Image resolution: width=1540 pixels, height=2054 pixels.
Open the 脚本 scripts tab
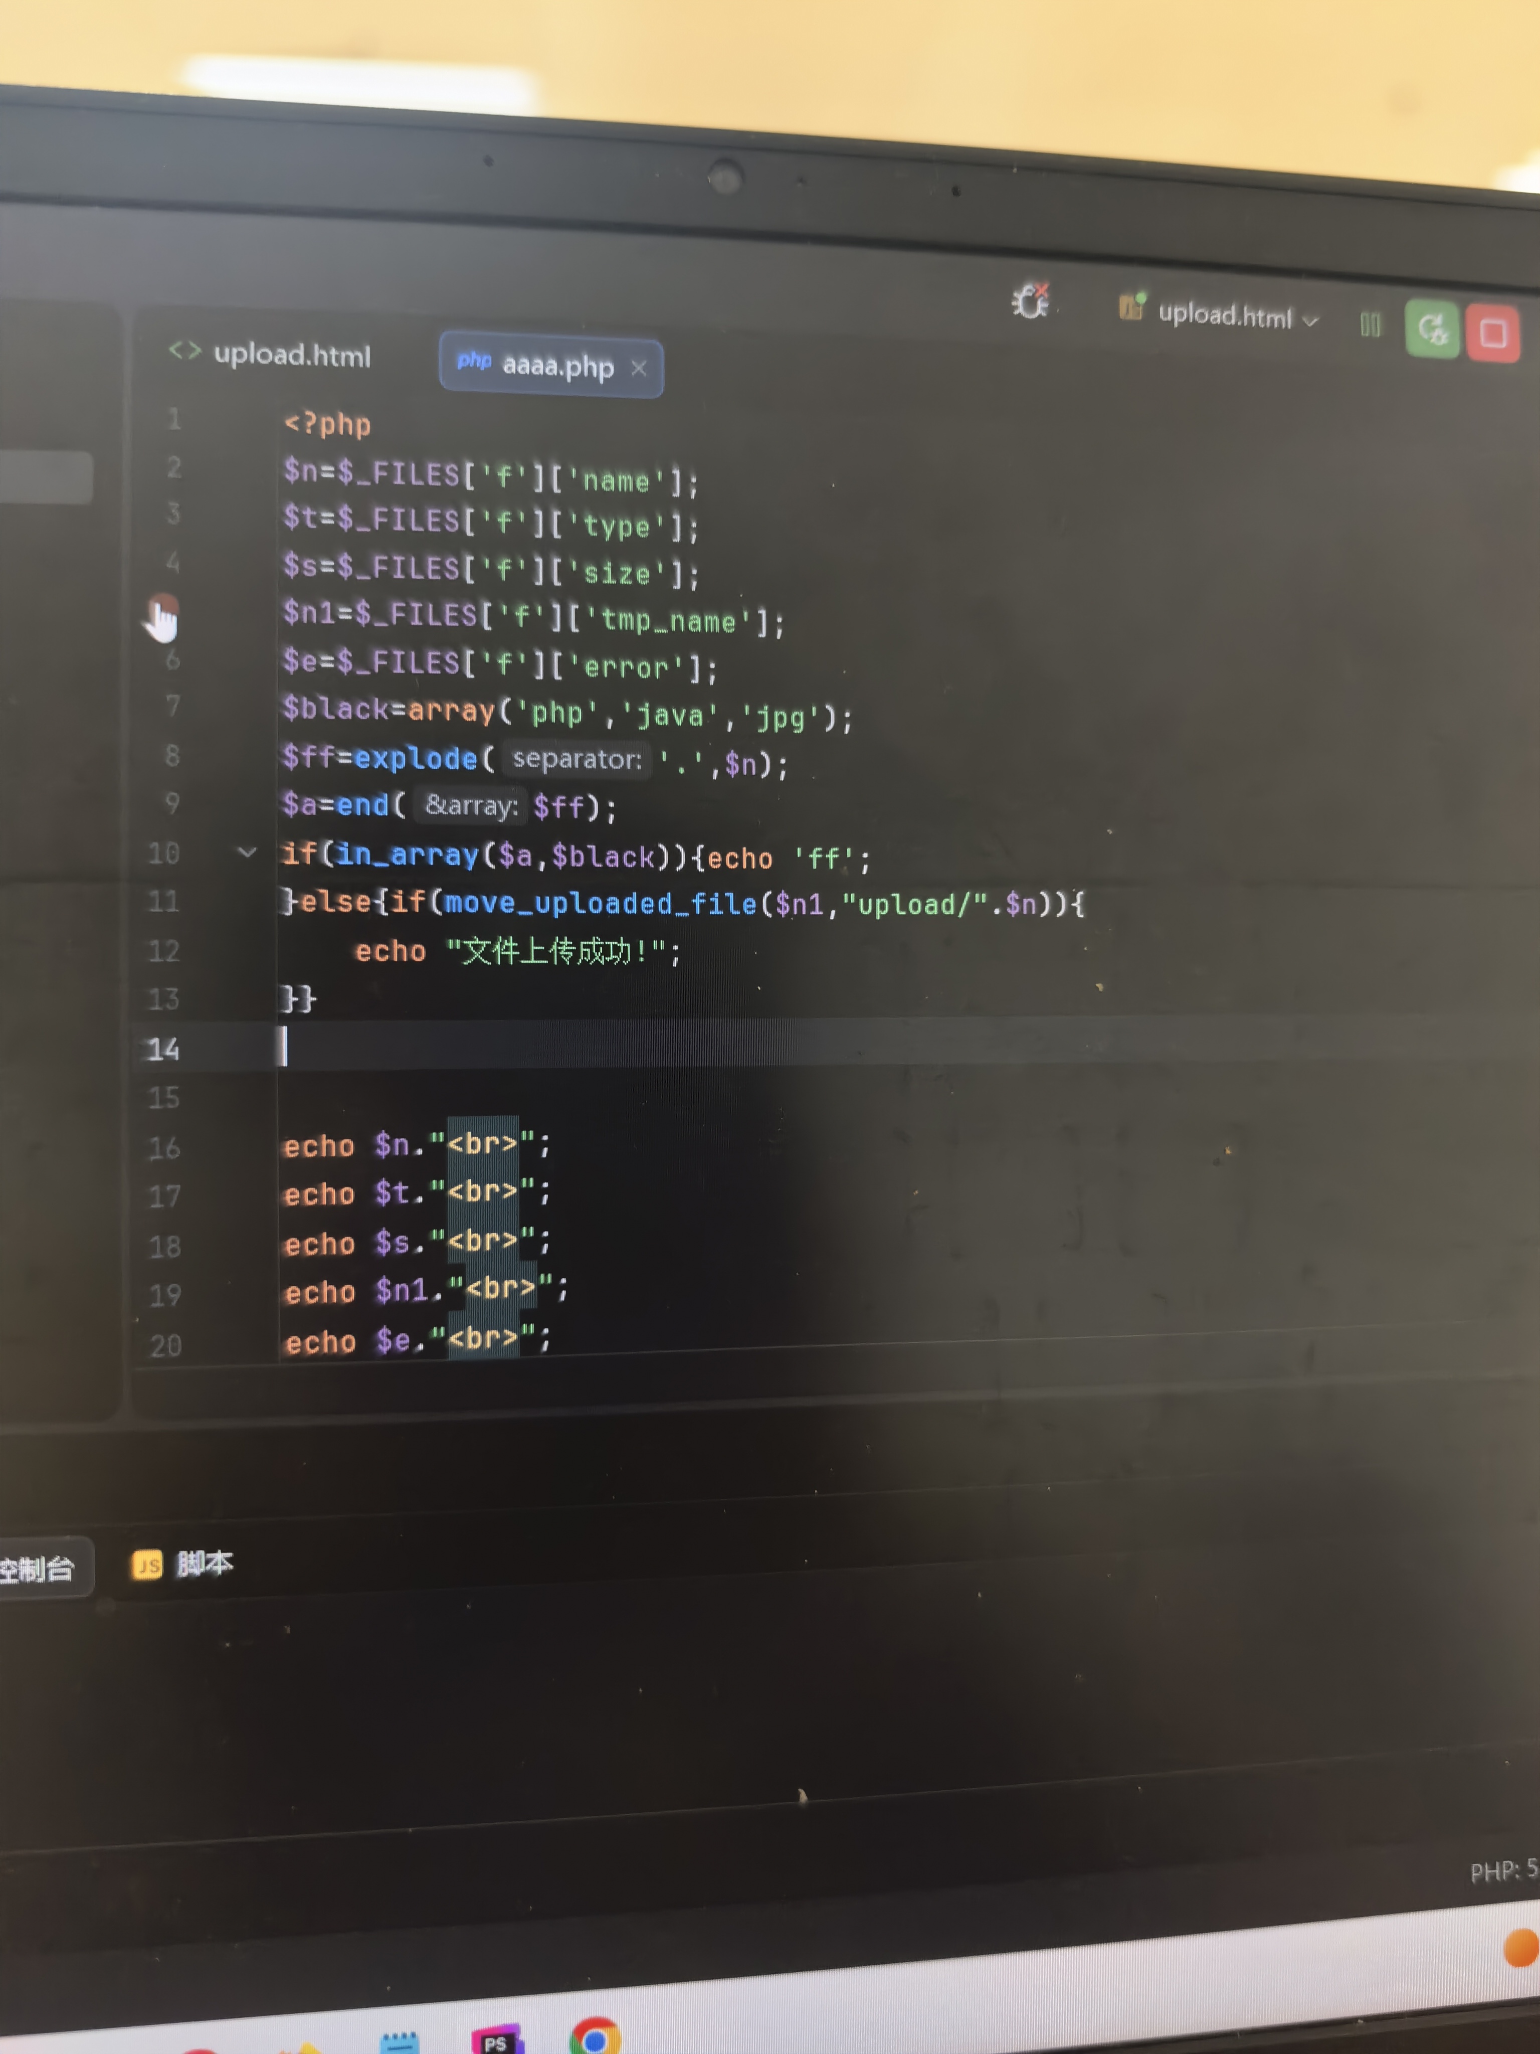click(x=204, y=1564)
